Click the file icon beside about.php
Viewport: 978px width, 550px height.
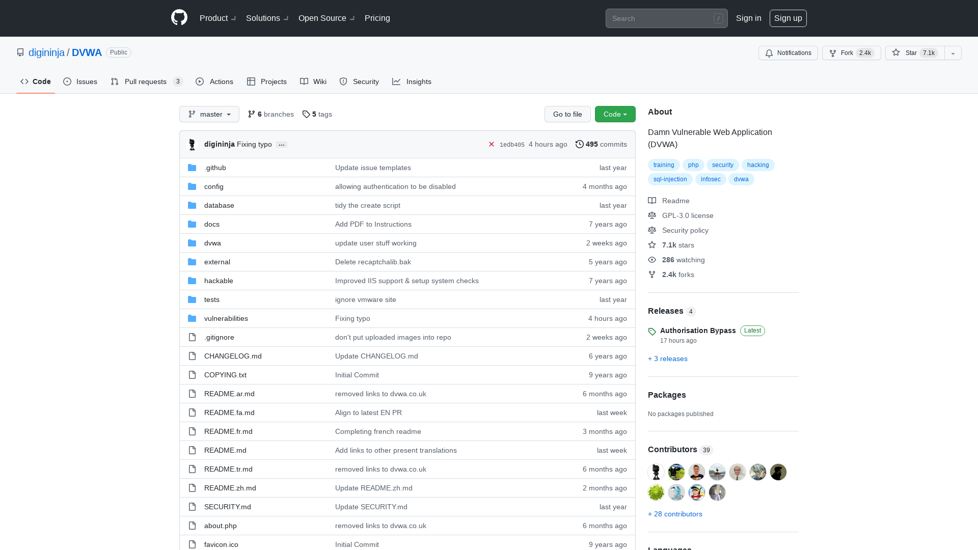tap(192, 526)
